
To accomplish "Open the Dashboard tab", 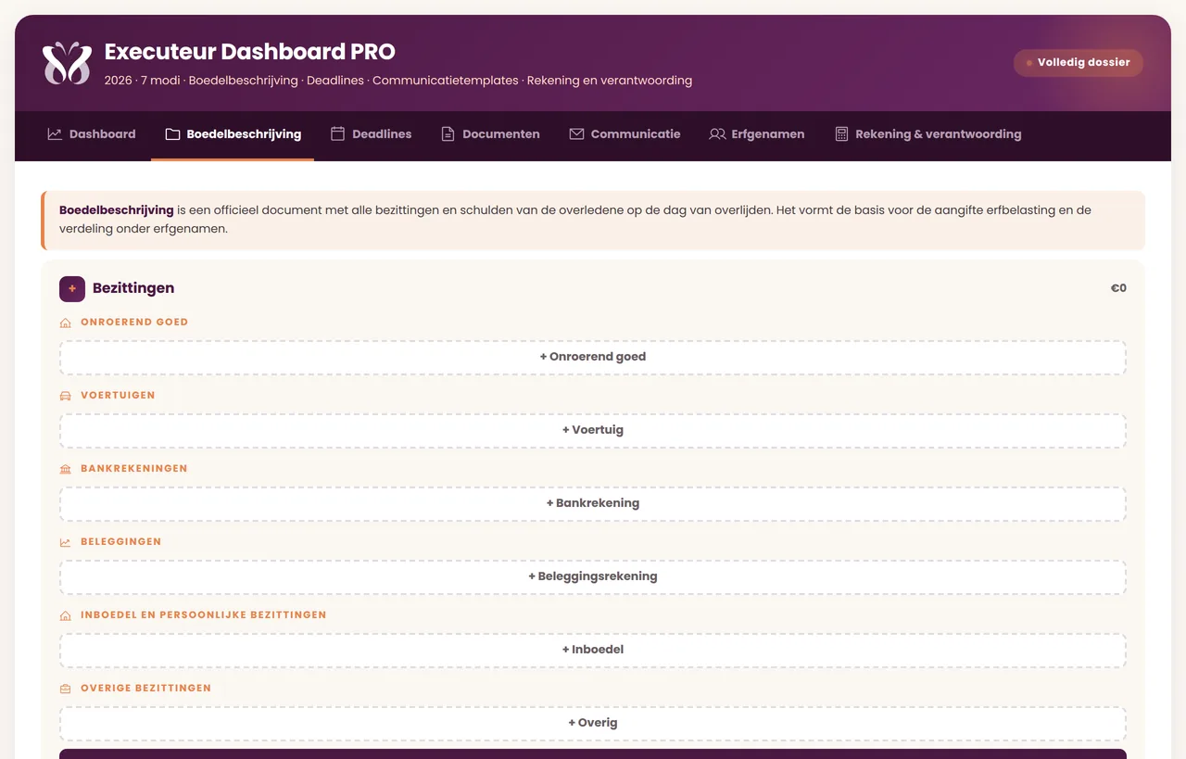I will coord(92,134).
